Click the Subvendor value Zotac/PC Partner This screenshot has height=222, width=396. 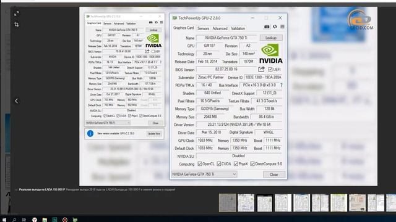coord(210,77)
